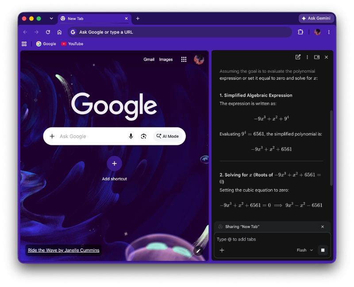354x287 pixels.
Task: Open the Flash model dropdown
Action: pyautogui.click(x=305, y=250)
